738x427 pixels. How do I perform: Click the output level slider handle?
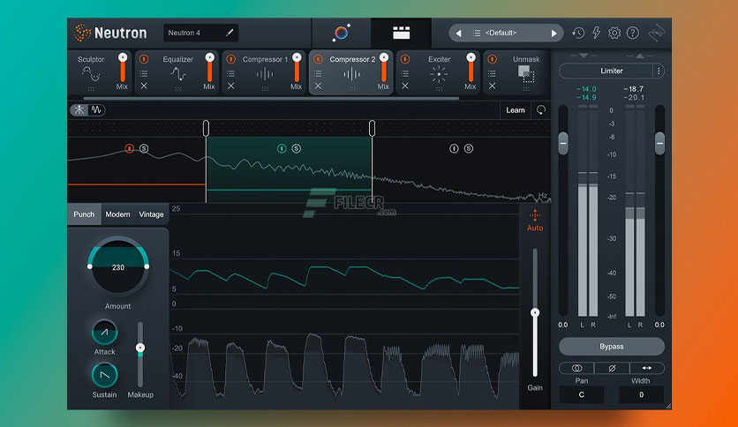point(659,143)
